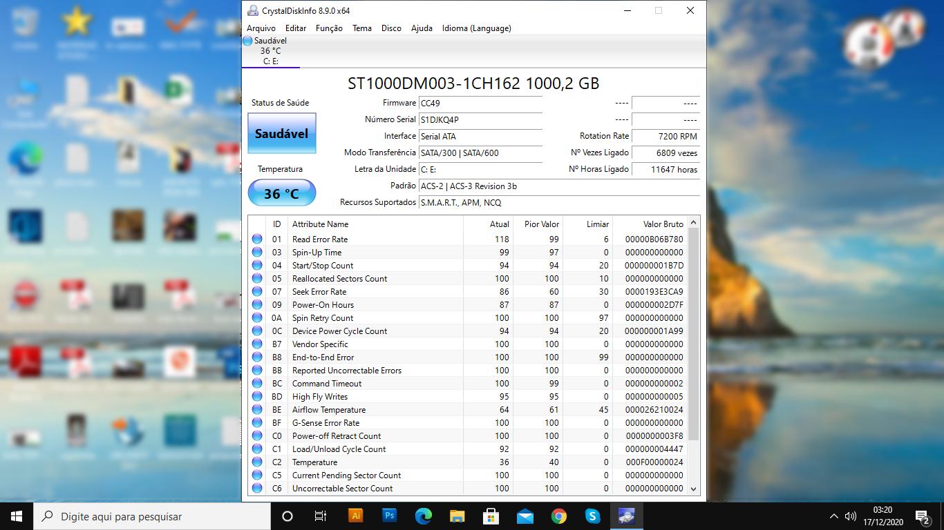Click the SMART list scroll down arrow
This screenshot has height=530, width=944.
tap(694, 489)
